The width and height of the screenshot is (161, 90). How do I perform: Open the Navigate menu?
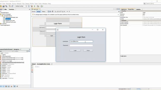9,3
